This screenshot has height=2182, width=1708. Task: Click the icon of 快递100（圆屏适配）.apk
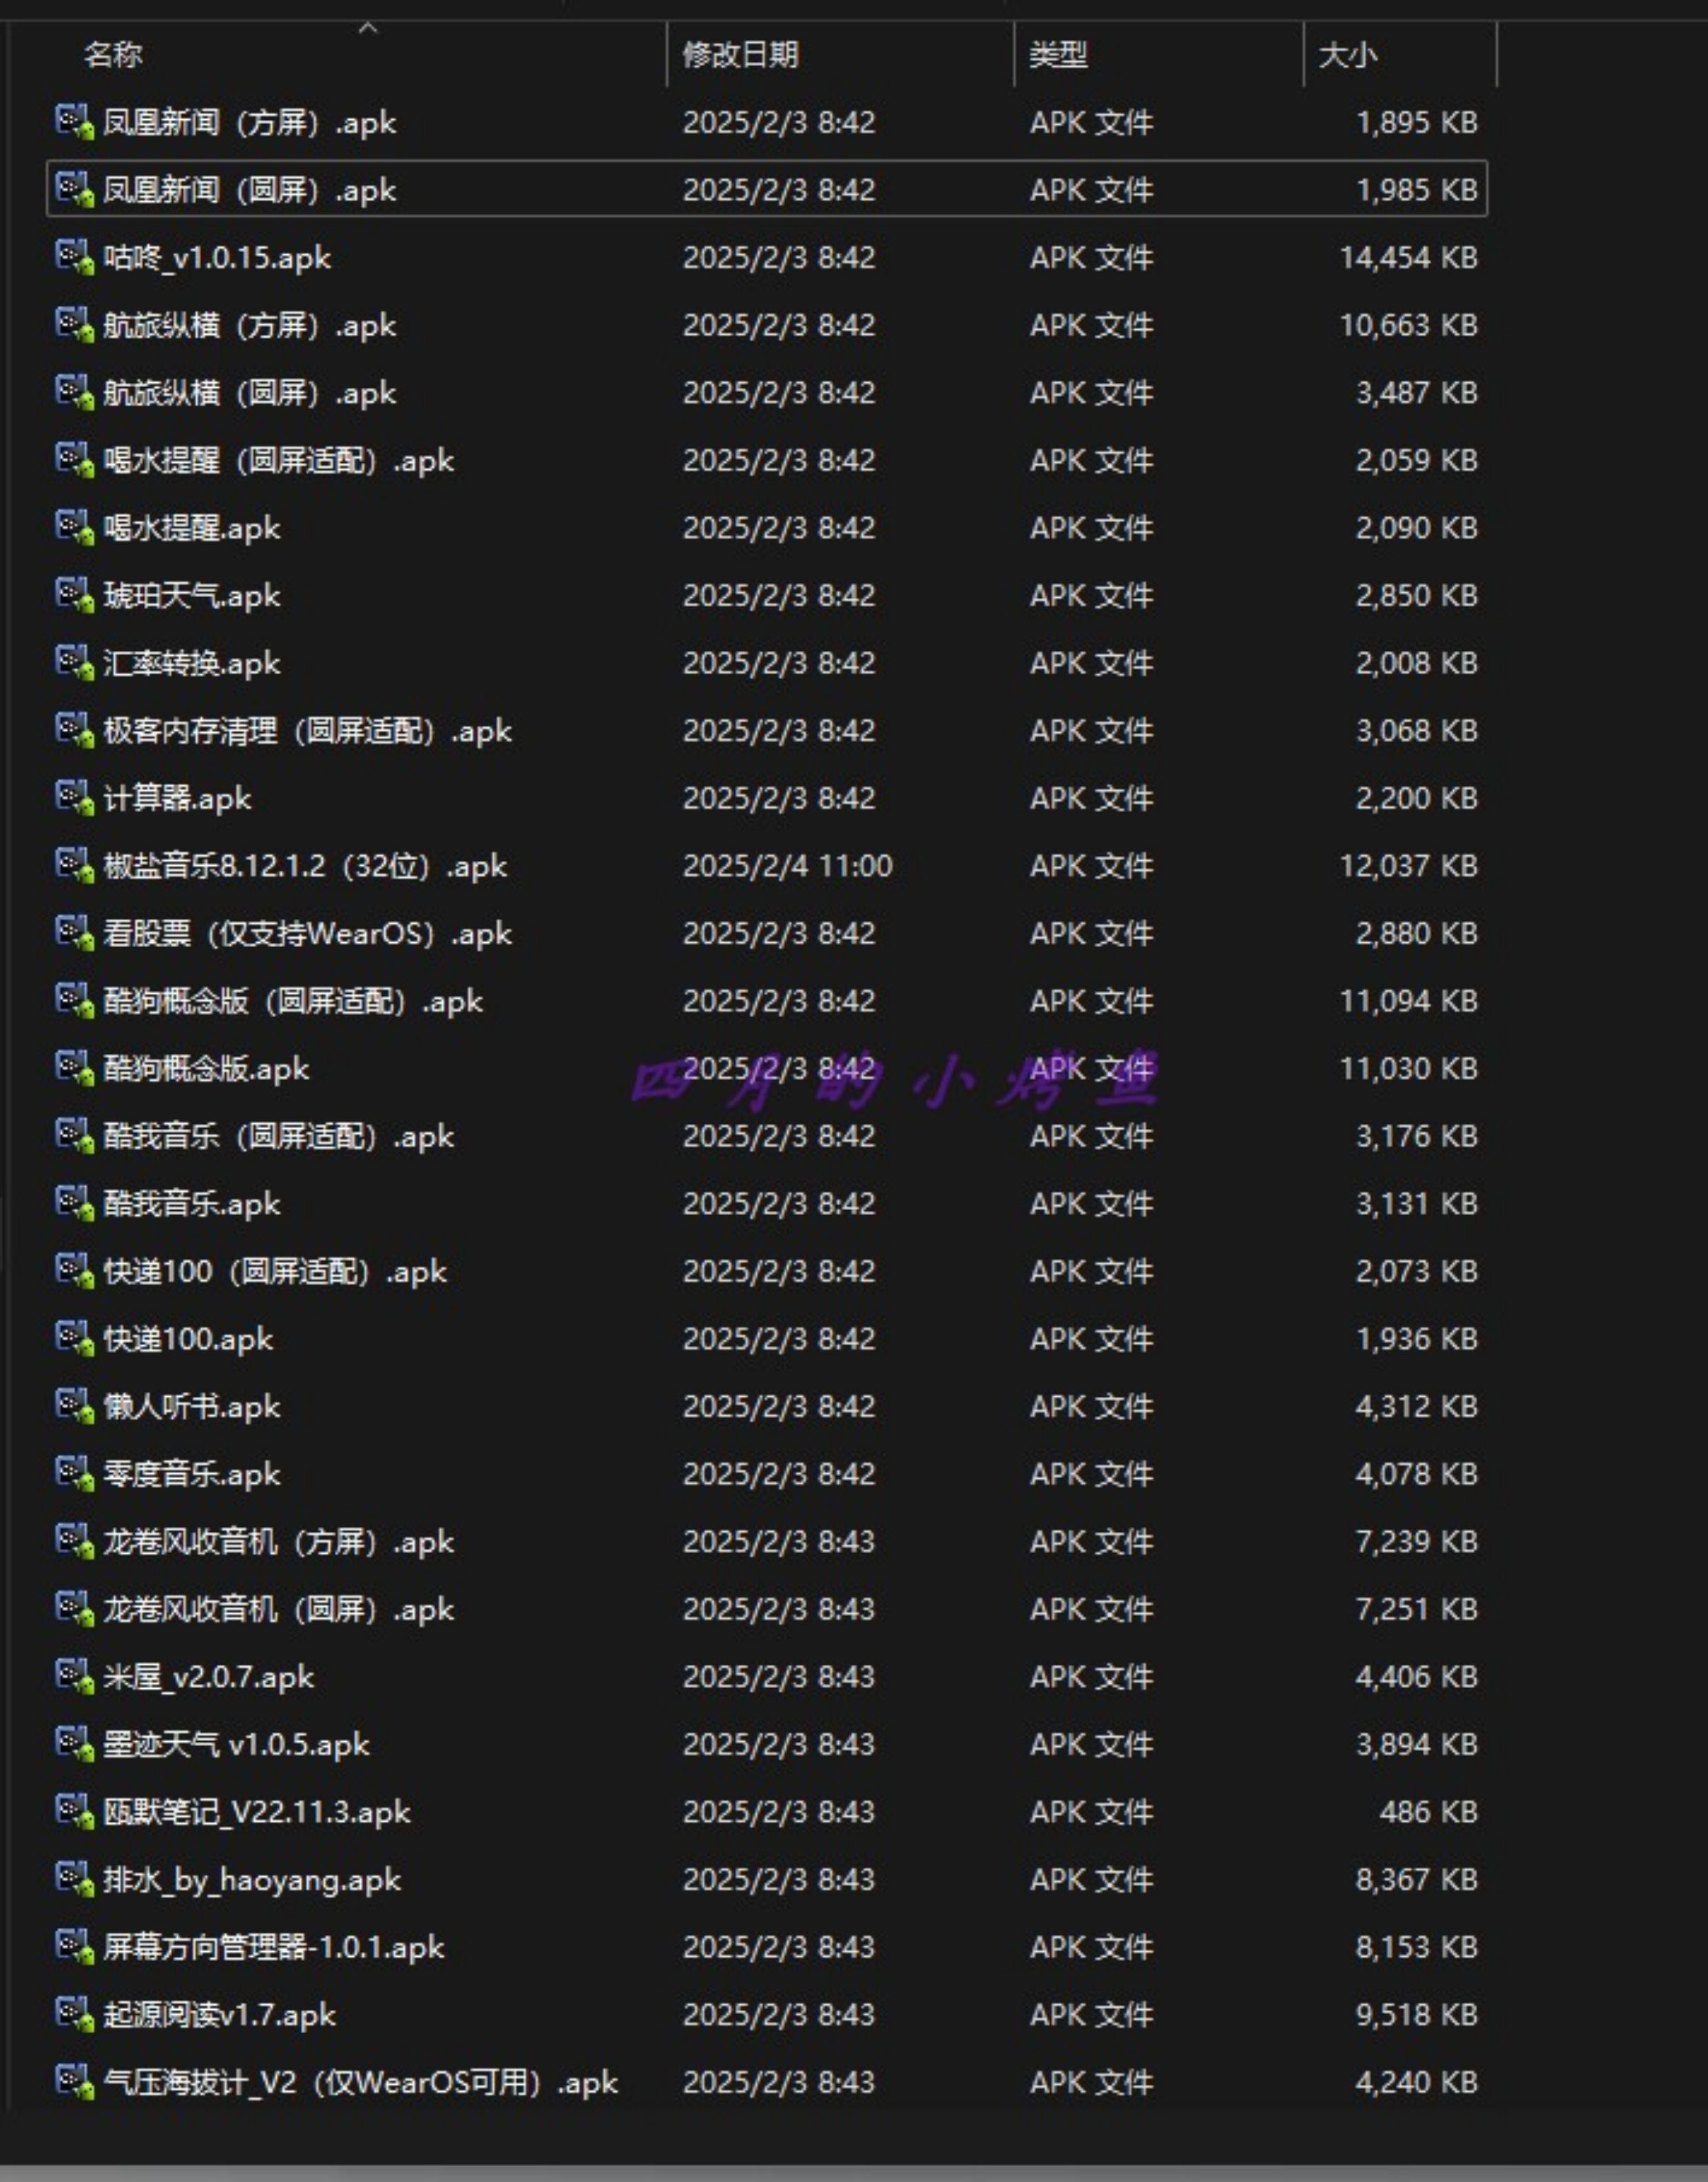(x=75, y=1271)
